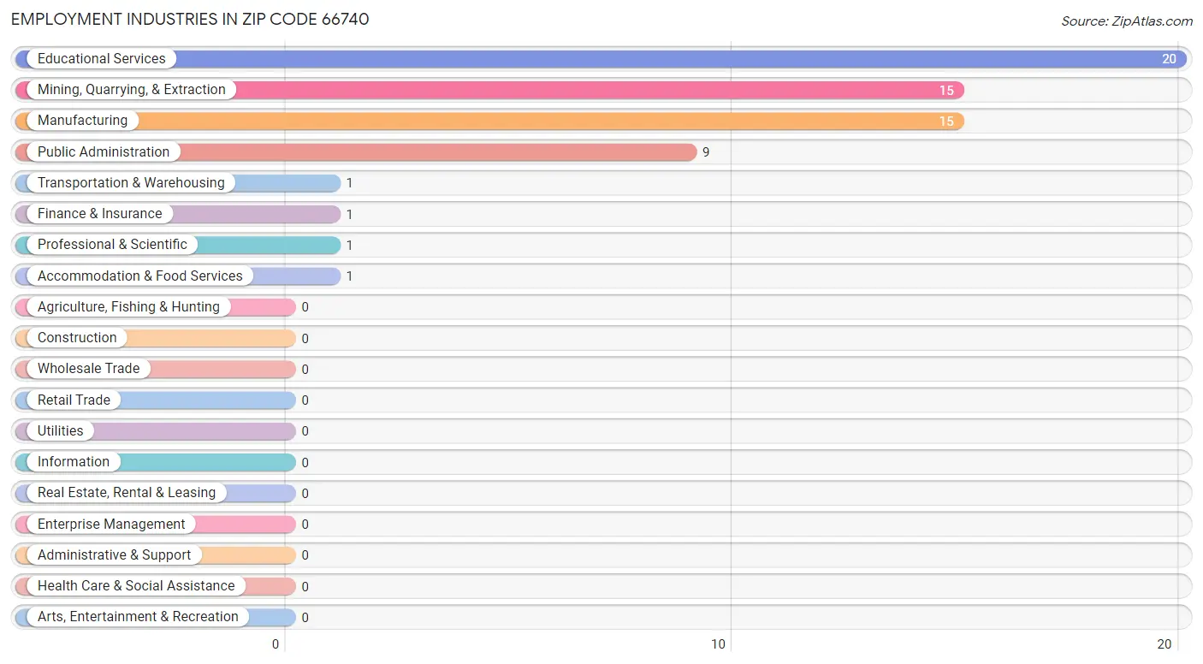
Task: Select the Mining, Quarrying, & Extraction label
Action: (x=131, y=90)
